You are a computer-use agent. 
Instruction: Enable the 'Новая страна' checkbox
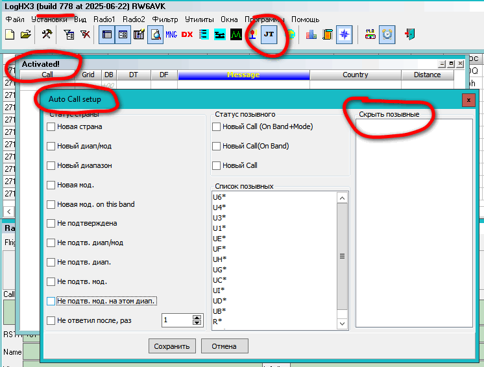51,127
